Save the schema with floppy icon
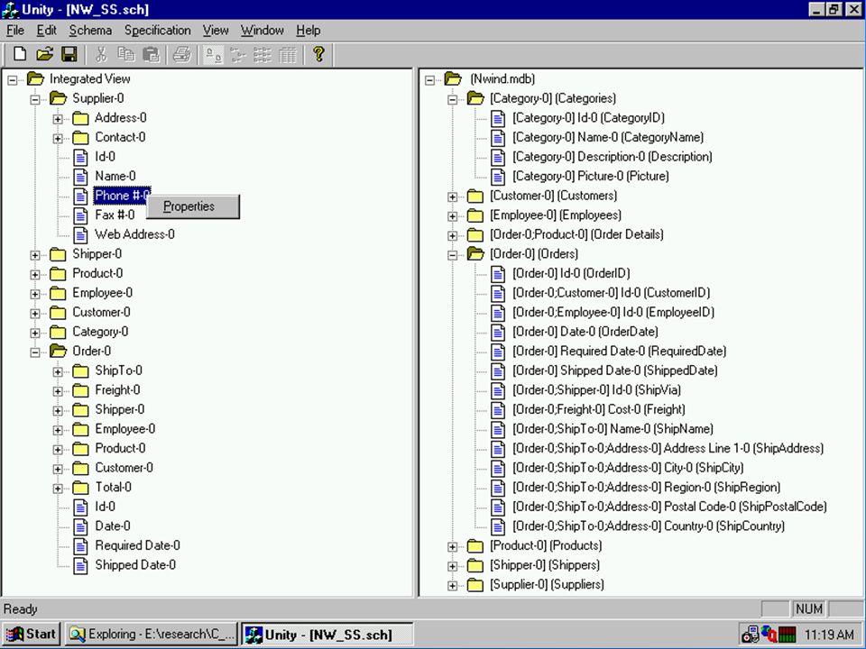The height and width of the screenshot is (649, 866). (69, 54)
